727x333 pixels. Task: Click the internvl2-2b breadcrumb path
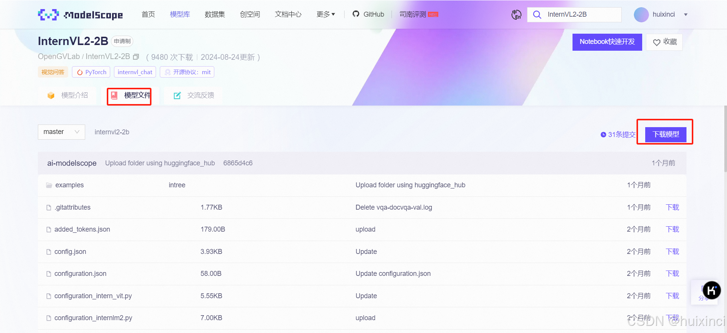point(112,132)
